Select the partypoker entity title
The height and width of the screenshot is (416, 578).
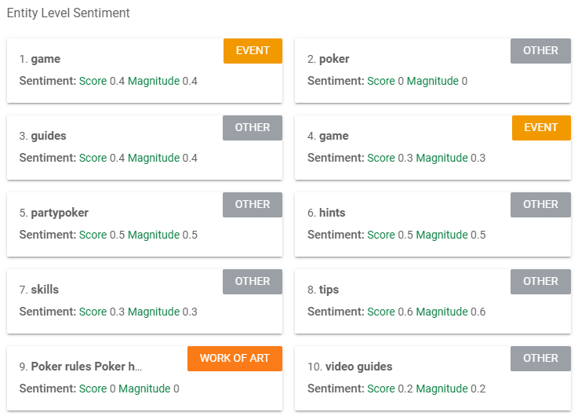pyautogui.click(x=60, y=213)
